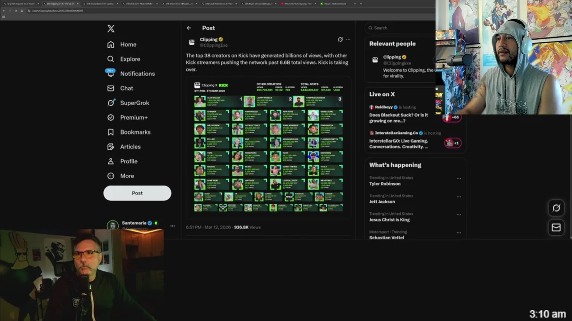Viewport: 572px width, 321px height.
Task: Open Clipping name under Relevant people
Action: click(x=392, y=57)
